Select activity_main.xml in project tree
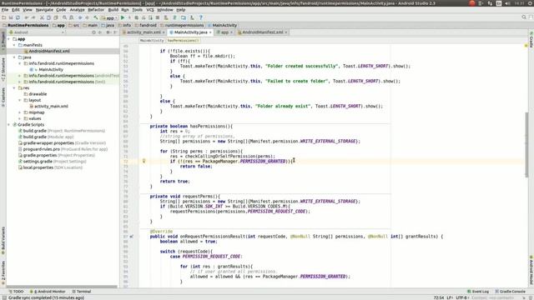The height and width of the screenshot is (300, 534). pyautogui.click(x=51, y=106)
